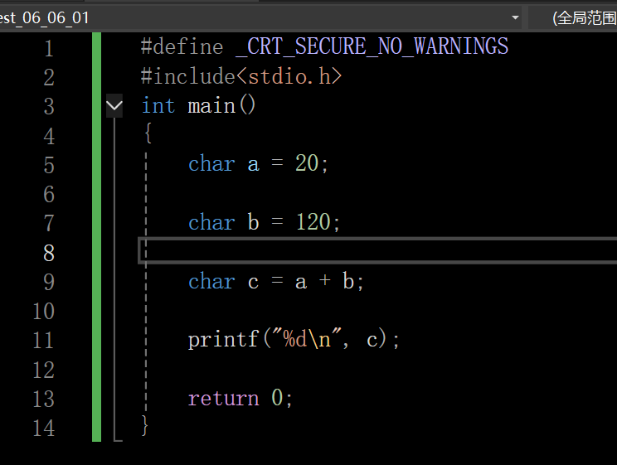Click the closing brace on line 14
617x465 pixels.
[145, 426]
